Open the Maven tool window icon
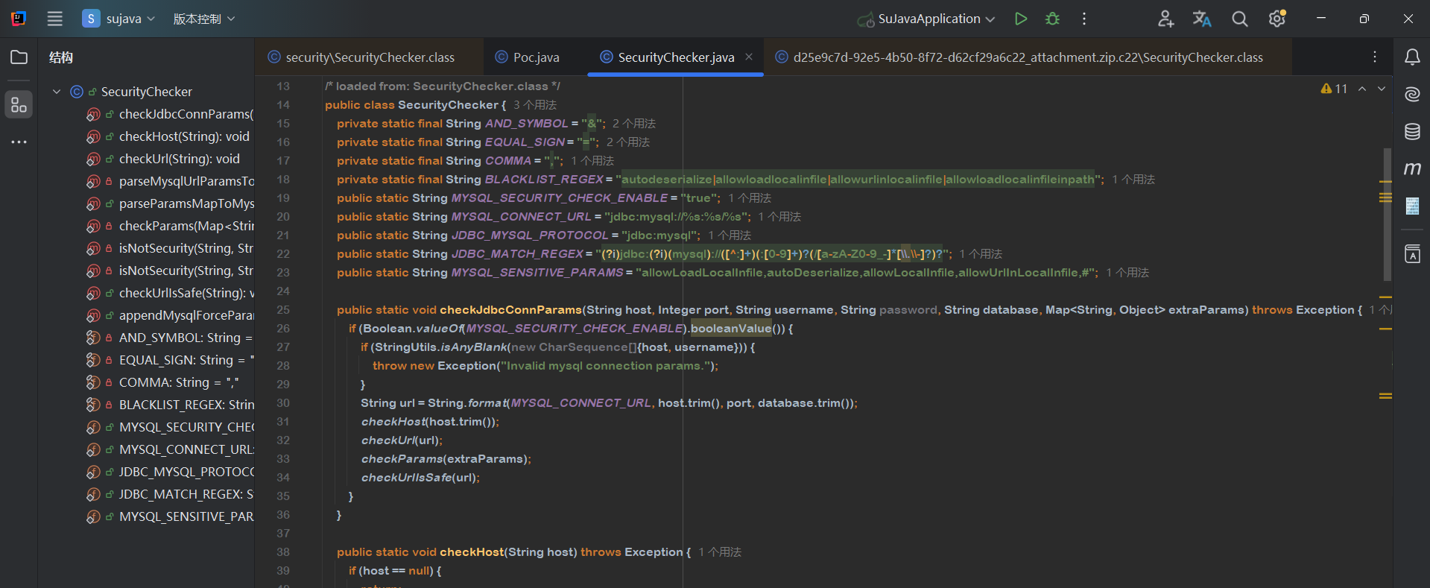The width and height of the screenshot is (1430, 588). coord(1412,169)
